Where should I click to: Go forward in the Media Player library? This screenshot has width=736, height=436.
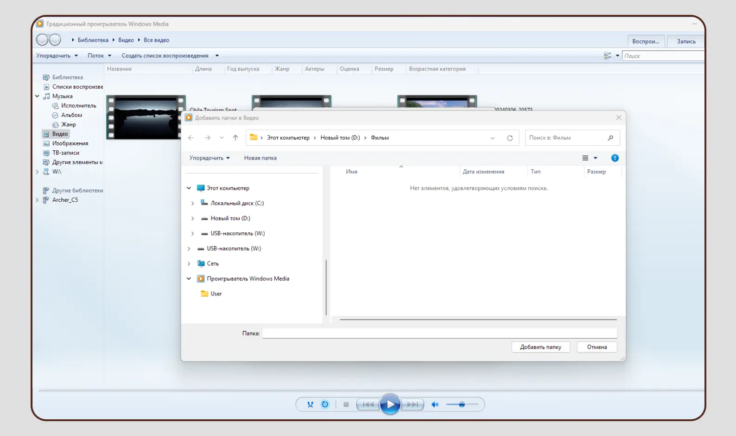(x=55, y=40)
